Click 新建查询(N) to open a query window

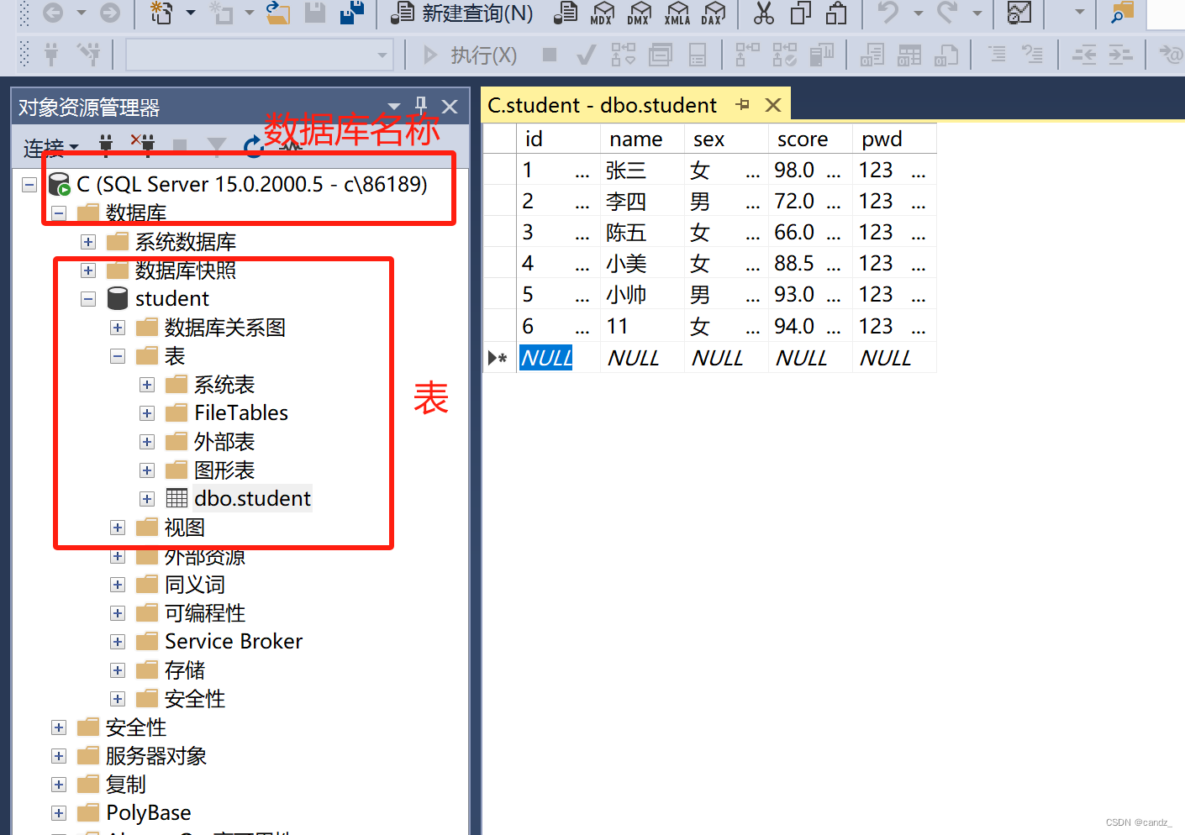466,14
